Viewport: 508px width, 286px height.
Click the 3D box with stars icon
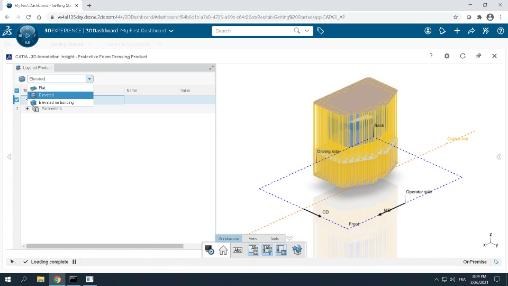coord(297,250)
